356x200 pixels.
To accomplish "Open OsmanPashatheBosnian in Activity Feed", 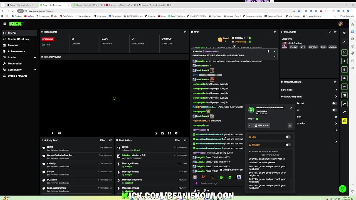I will tap(60, 155).
